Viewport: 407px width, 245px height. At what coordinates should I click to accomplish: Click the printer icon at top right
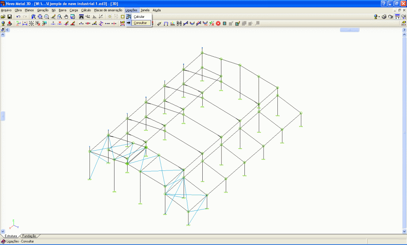click(x=384, y=17)
